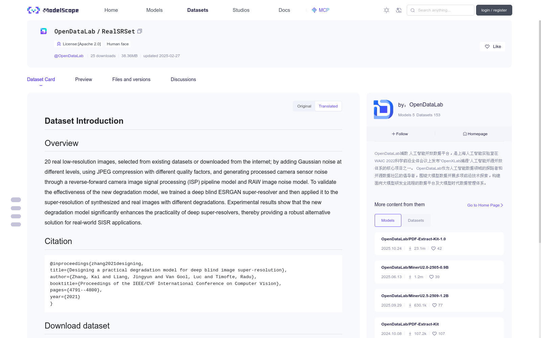The height and width of the screenshot is (338, 541).
Task: Click download icon for MinerU2.5-2509-1.2B
Action: (410, 305)
